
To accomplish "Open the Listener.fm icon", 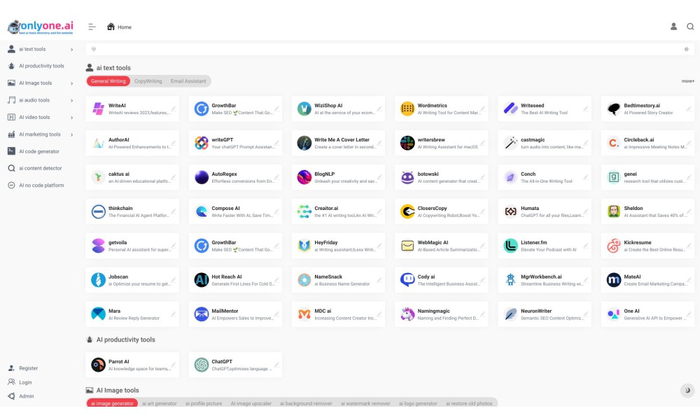I will tap(510, 246).
